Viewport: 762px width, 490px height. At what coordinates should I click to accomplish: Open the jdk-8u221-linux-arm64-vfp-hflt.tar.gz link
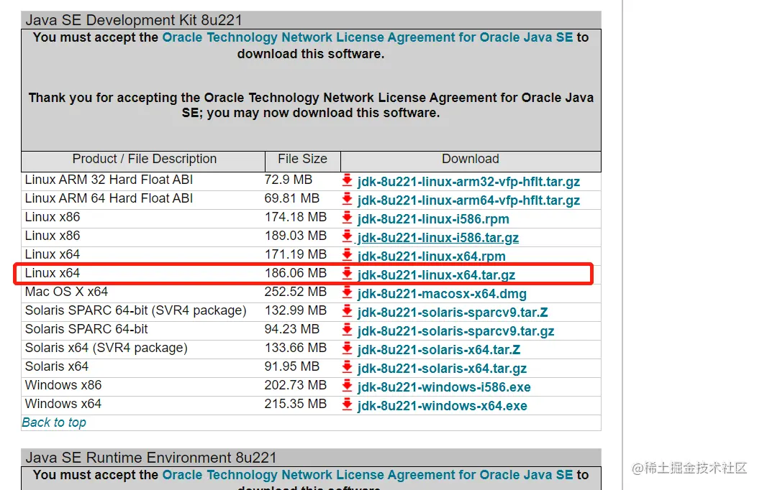[x=468, y=200]
